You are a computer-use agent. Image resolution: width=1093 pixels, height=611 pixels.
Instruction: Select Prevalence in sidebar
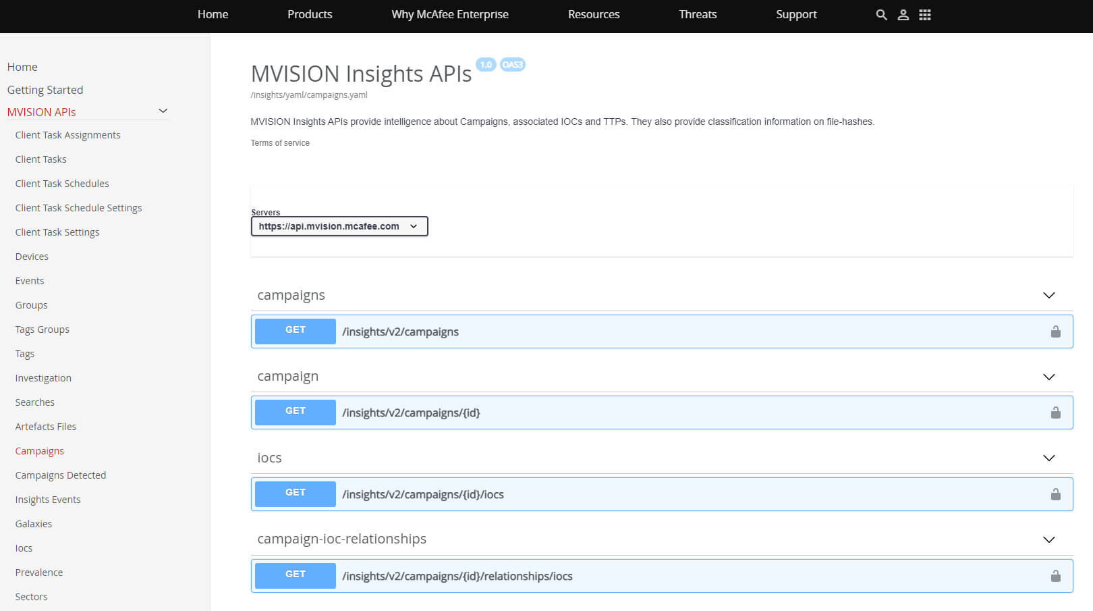coord(39,573)
